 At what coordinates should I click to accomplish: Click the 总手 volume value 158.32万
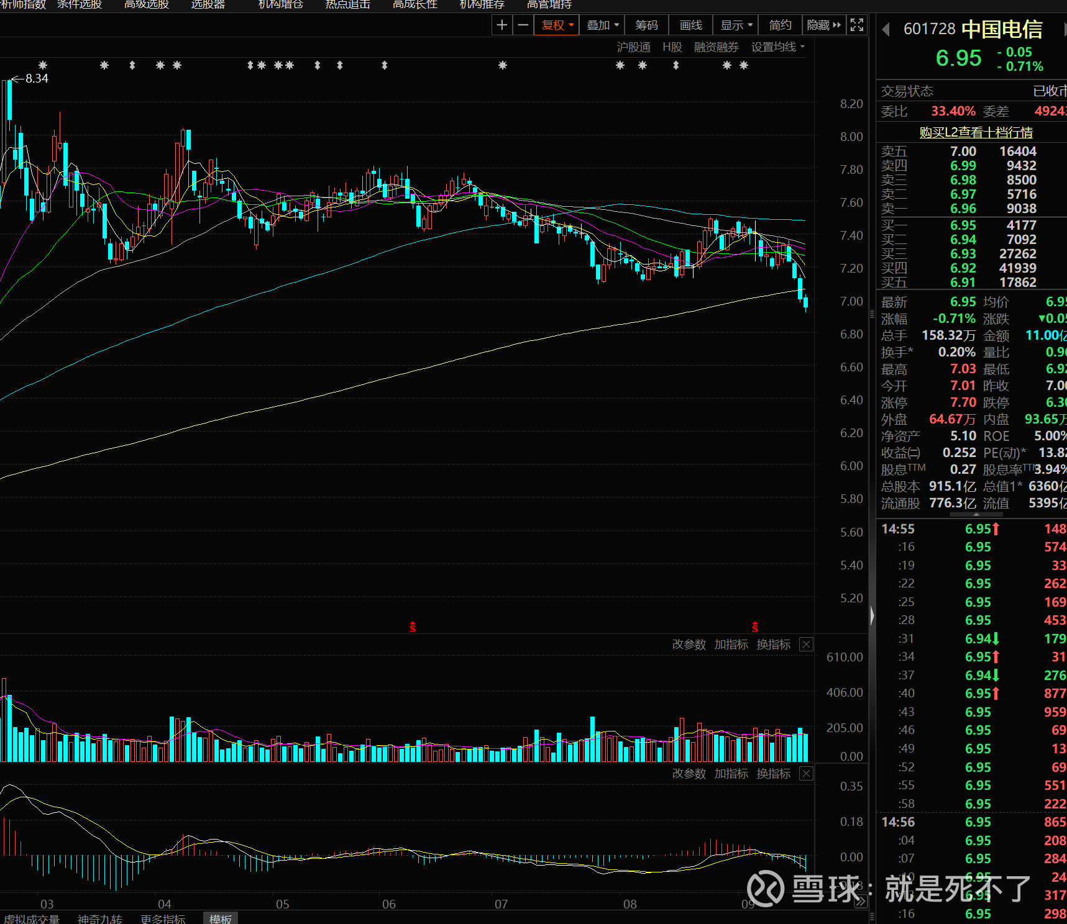click(948, 335)
